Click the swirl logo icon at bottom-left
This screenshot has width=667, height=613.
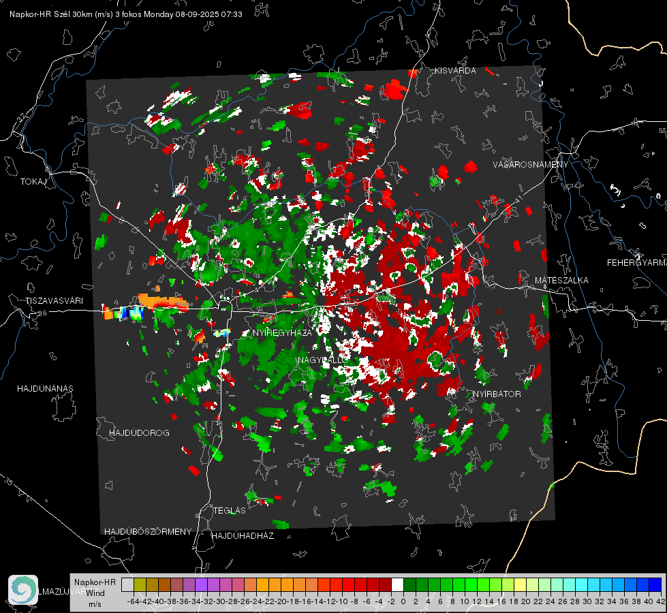[23, 590]
